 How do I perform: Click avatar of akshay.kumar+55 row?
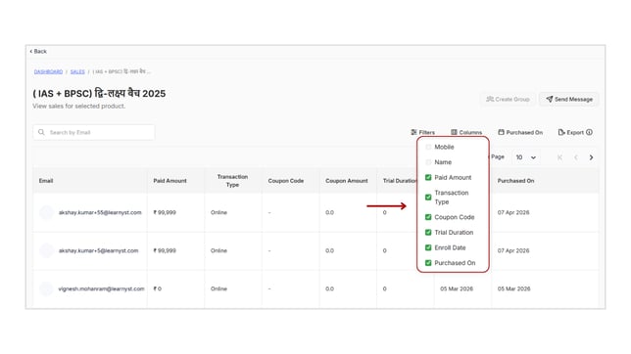pyautogui.click(x=46, y=212)
